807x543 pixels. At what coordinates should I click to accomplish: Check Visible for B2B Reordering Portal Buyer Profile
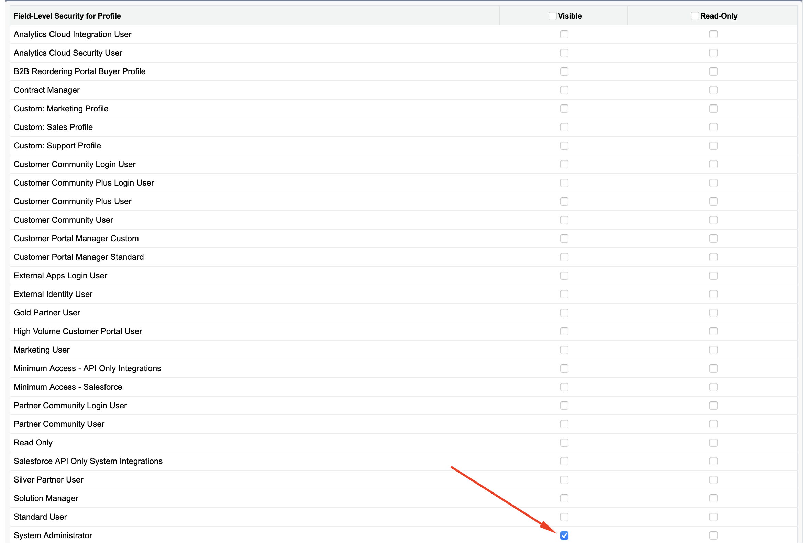[564, 71]
